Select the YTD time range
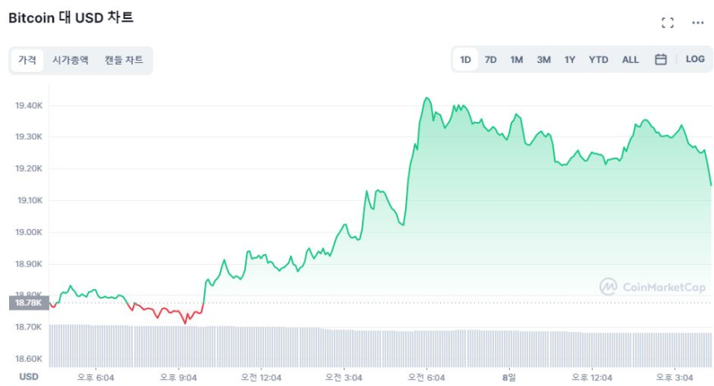 [599, 60]
